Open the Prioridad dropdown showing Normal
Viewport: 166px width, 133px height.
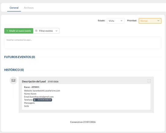pos(150,21)
